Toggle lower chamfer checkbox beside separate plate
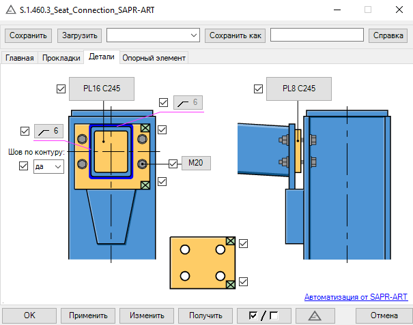413x325 pixels. [x=244, y=281]
